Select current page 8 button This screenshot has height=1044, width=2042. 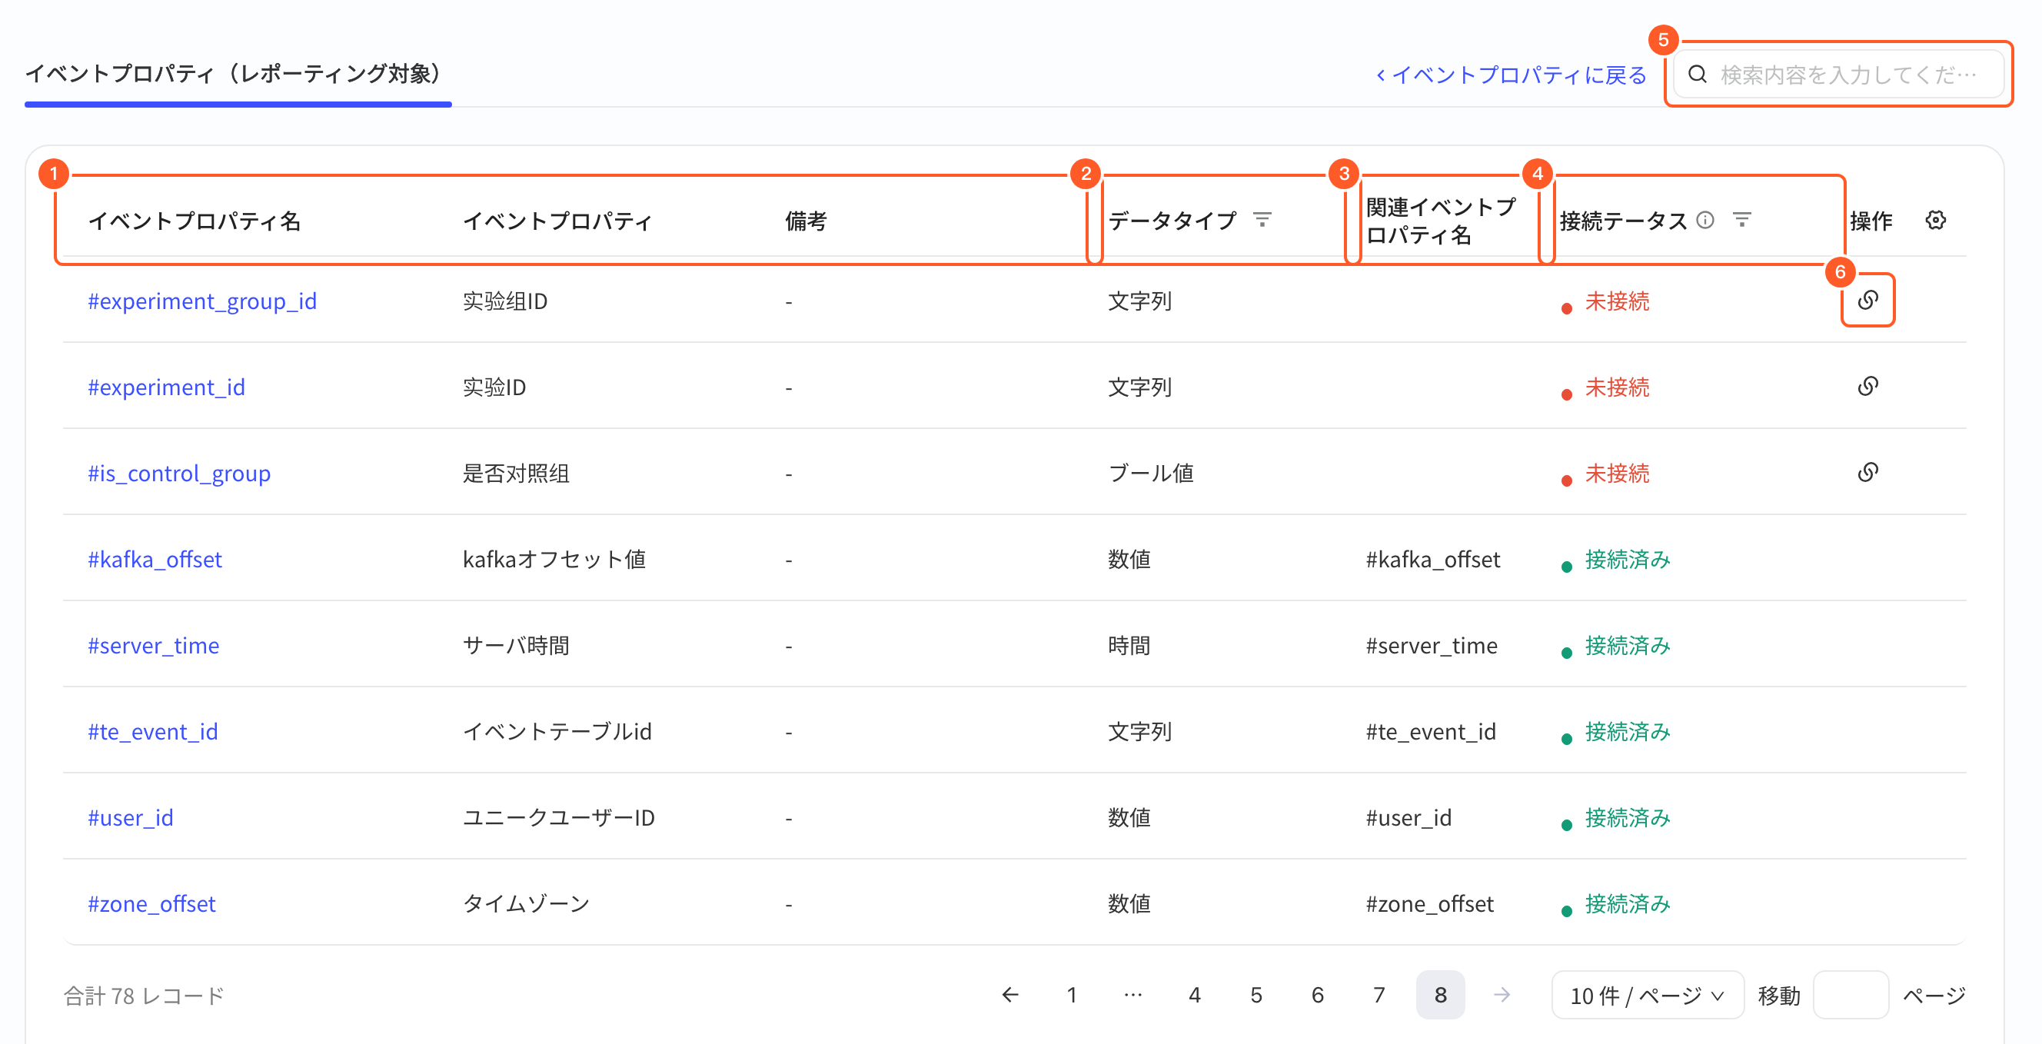[x=1440, y=994]
